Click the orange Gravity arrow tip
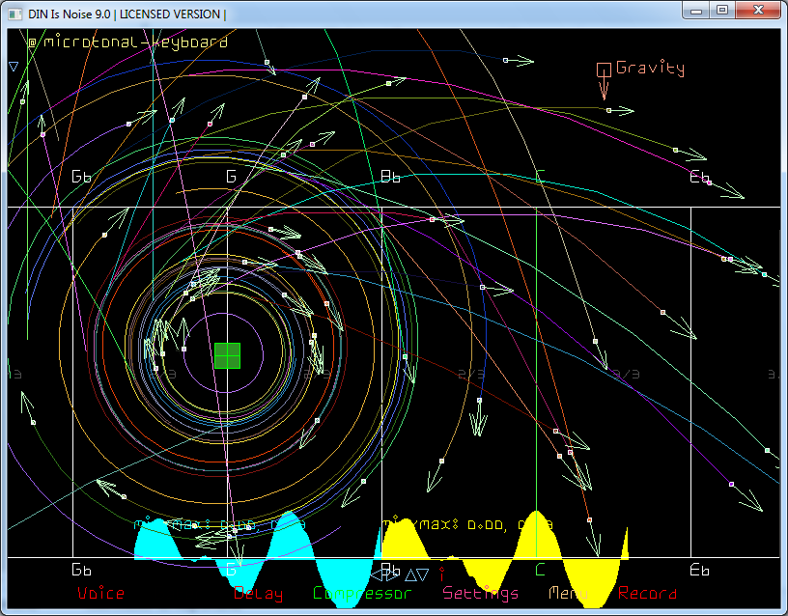788x616 pixels. [604, 96]
